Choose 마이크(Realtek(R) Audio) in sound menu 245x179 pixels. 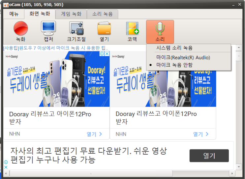pyautogui.click(x=188, y=57)
